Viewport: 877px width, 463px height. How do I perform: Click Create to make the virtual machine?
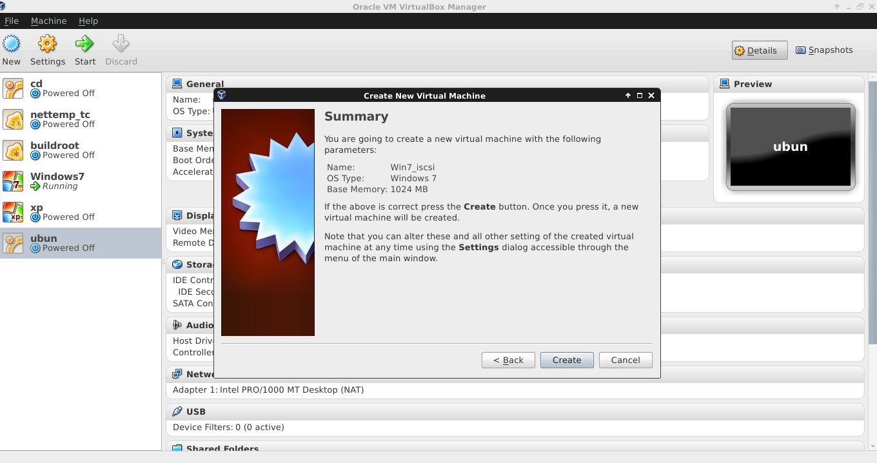click(567, 360)
